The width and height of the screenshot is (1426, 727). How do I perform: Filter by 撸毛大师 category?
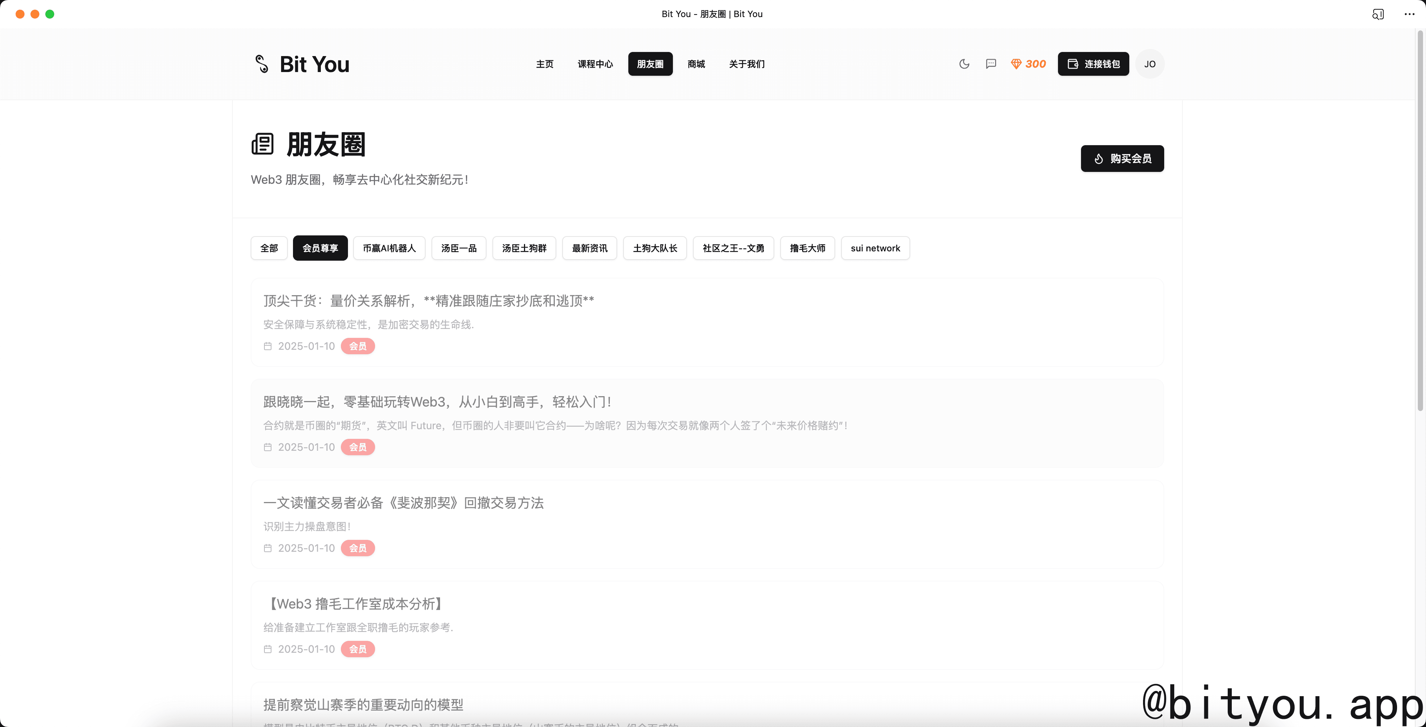tap(808, 248)
